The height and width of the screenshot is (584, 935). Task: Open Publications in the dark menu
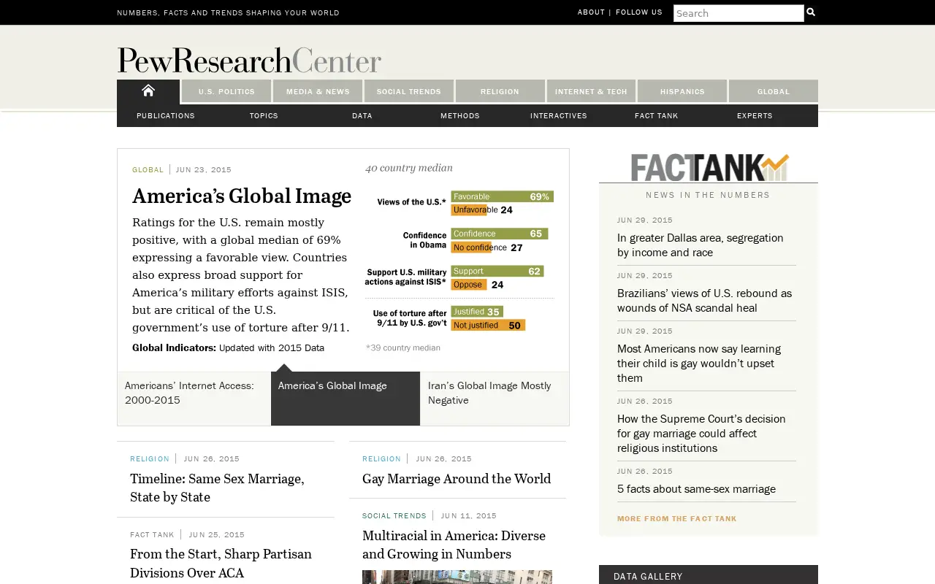166,115
